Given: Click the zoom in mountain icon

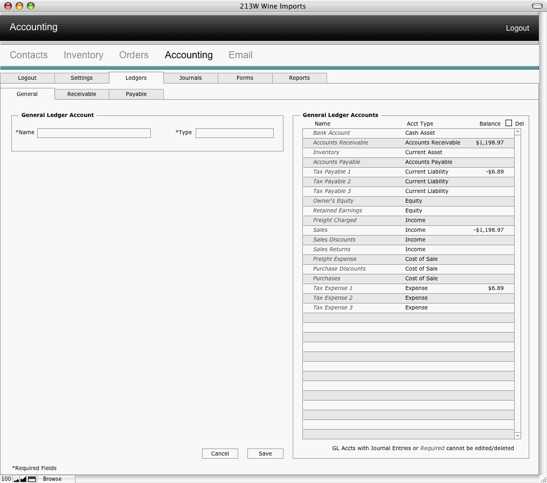Looking at the screenshot, I should 23,479.
